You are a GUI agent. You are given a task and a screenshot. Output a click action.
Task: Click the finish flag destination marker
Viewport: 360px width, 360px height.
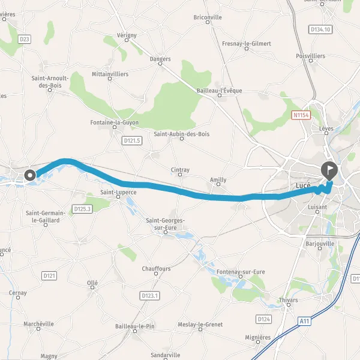click(x=329, y=171)
